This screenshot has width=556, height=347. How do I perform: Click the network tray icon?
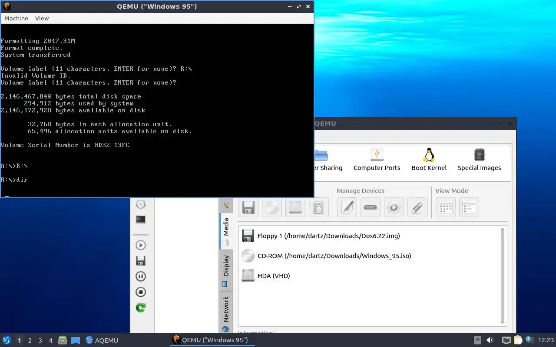[506, 340]
